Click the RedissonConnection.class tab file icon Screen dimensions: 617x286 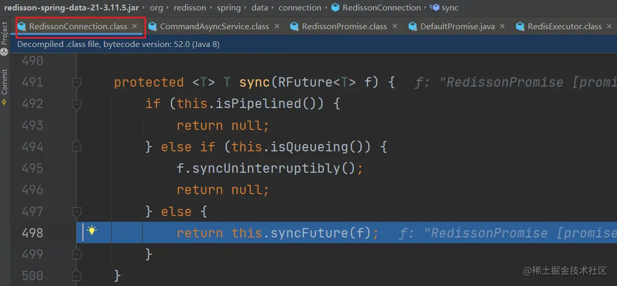(22, 27)
